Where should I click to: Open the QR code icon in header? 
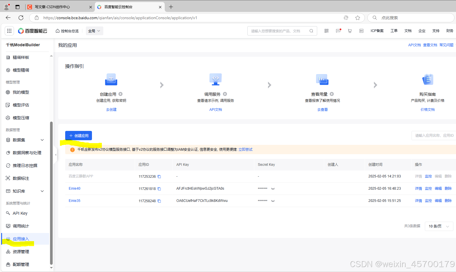327,31
